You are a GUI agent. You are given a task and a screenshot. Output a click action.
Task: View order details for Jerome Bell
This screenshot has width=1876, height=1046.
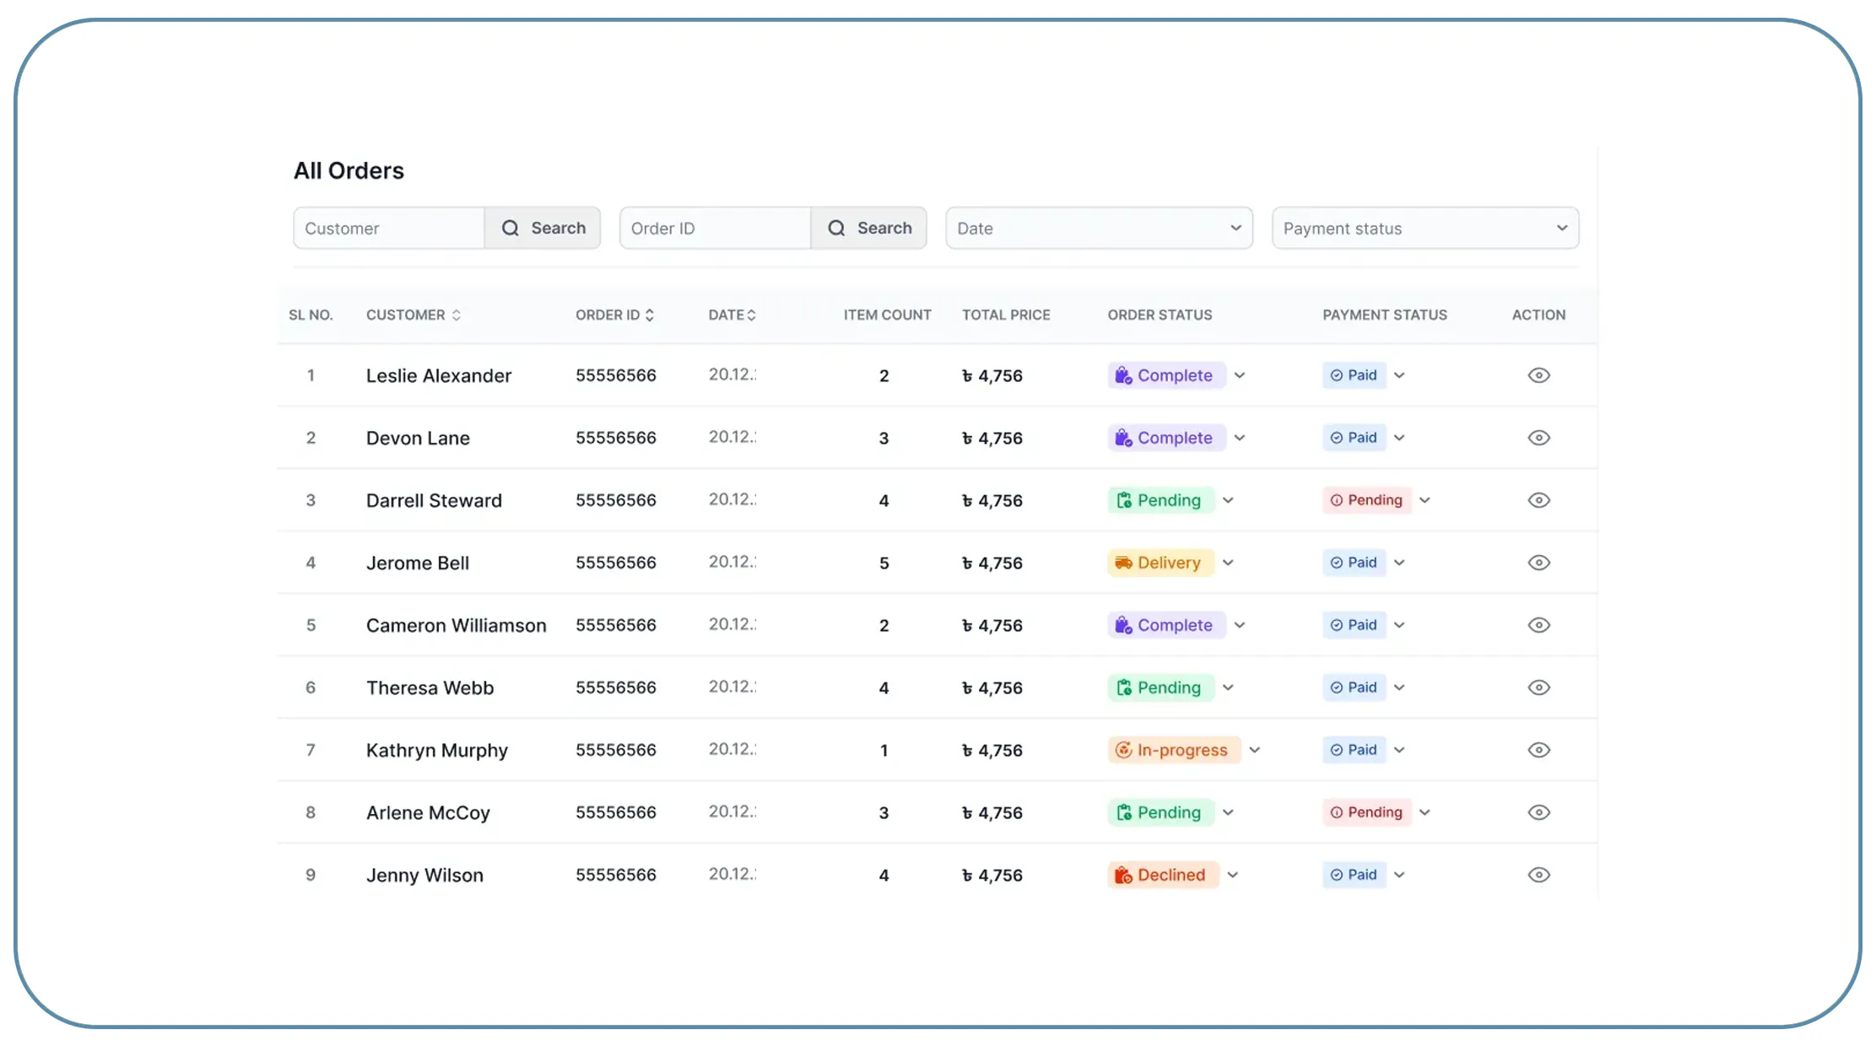1538,563
